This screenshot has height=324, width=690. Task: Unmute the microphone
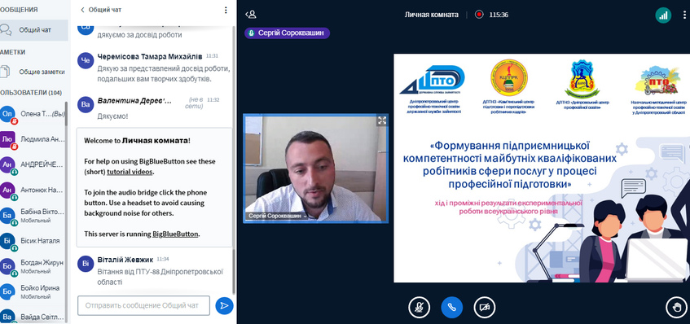[x=419, y=307]
